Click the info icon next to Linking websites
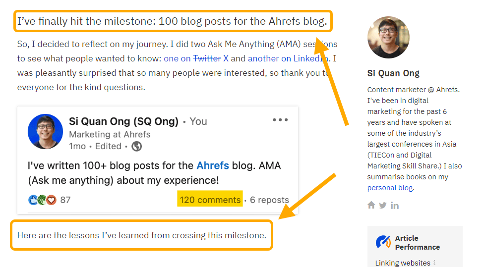 434,263
